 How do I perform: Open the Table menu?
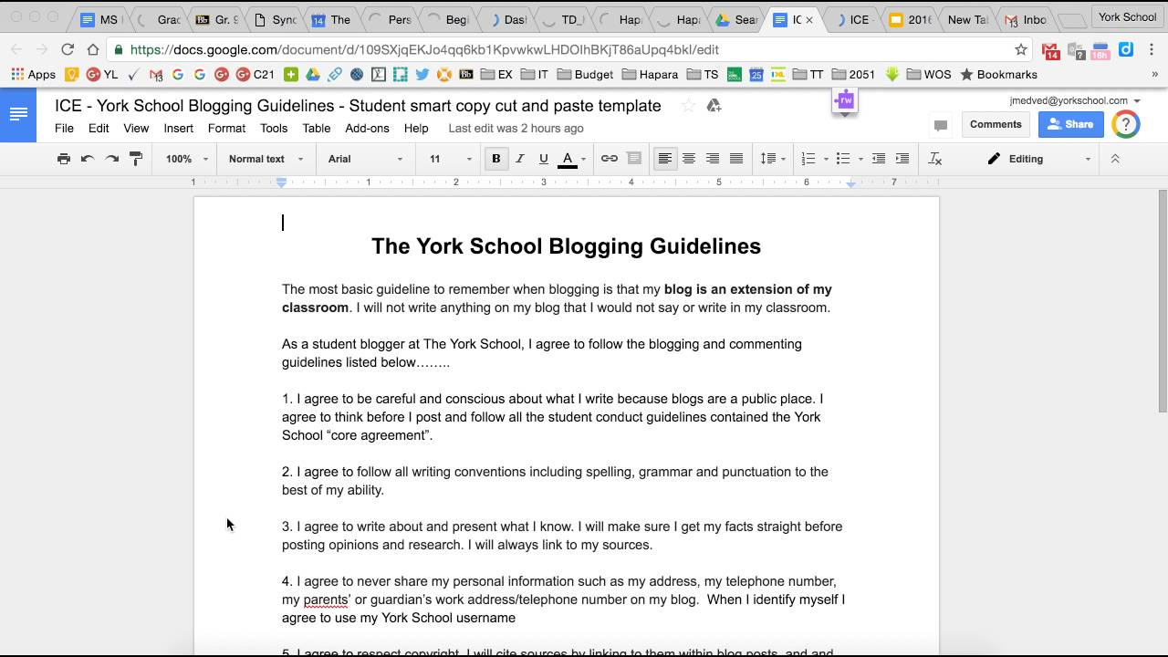(x=317, y=129)
